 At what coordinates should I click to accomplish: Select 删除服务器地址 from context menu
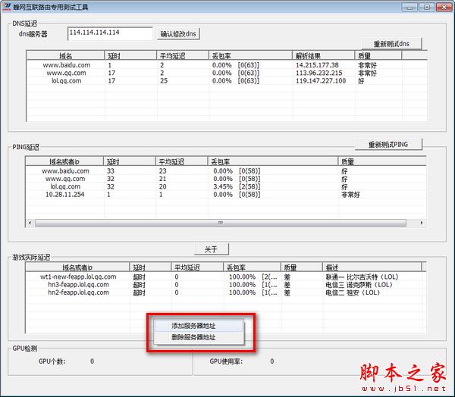(x=199, y=337)
